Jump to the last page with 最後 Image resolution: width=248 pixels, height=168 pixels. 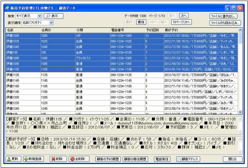[x=141, y=22]
